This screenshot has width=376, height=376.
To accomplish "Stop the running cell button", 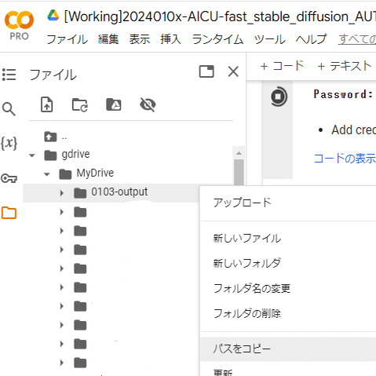I will tap(279, 97).
